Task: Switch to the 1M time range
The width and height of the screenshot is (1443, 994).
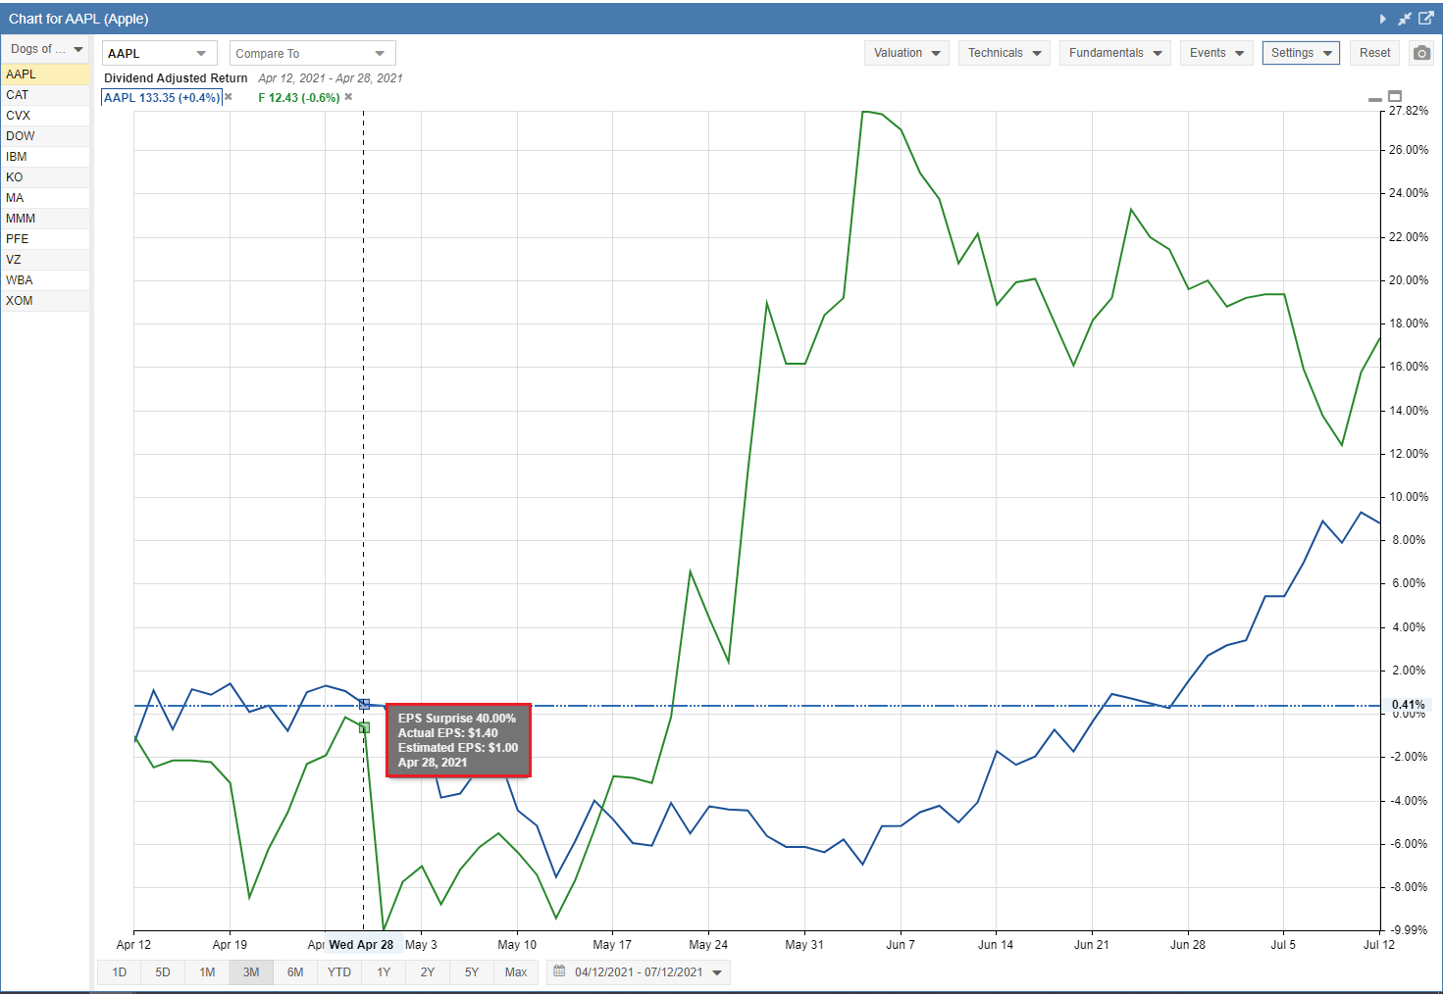Action: point(207,972)
